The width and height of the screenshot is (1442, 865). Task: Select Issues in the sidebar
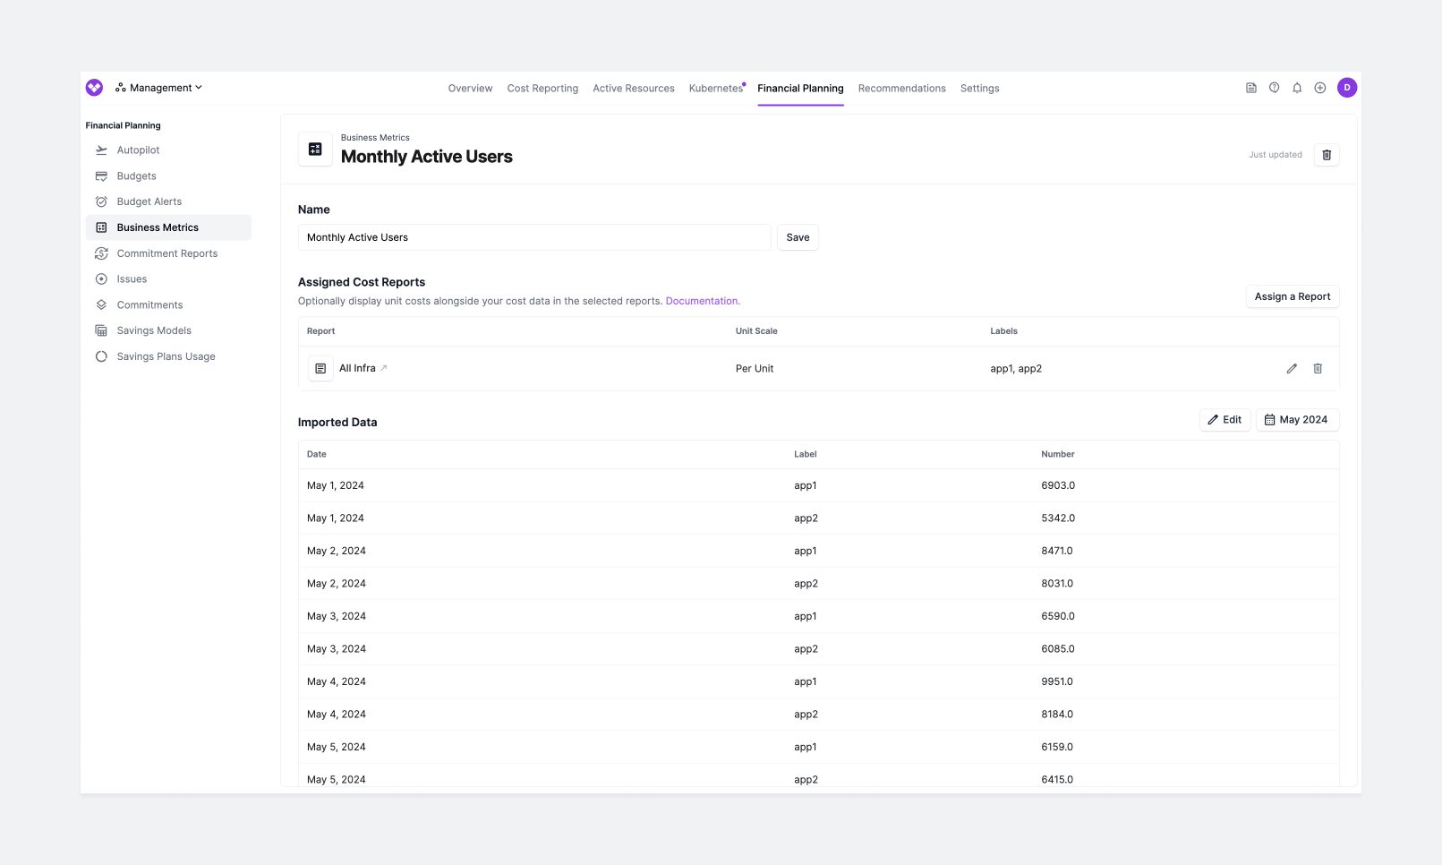tap(131, 278)
